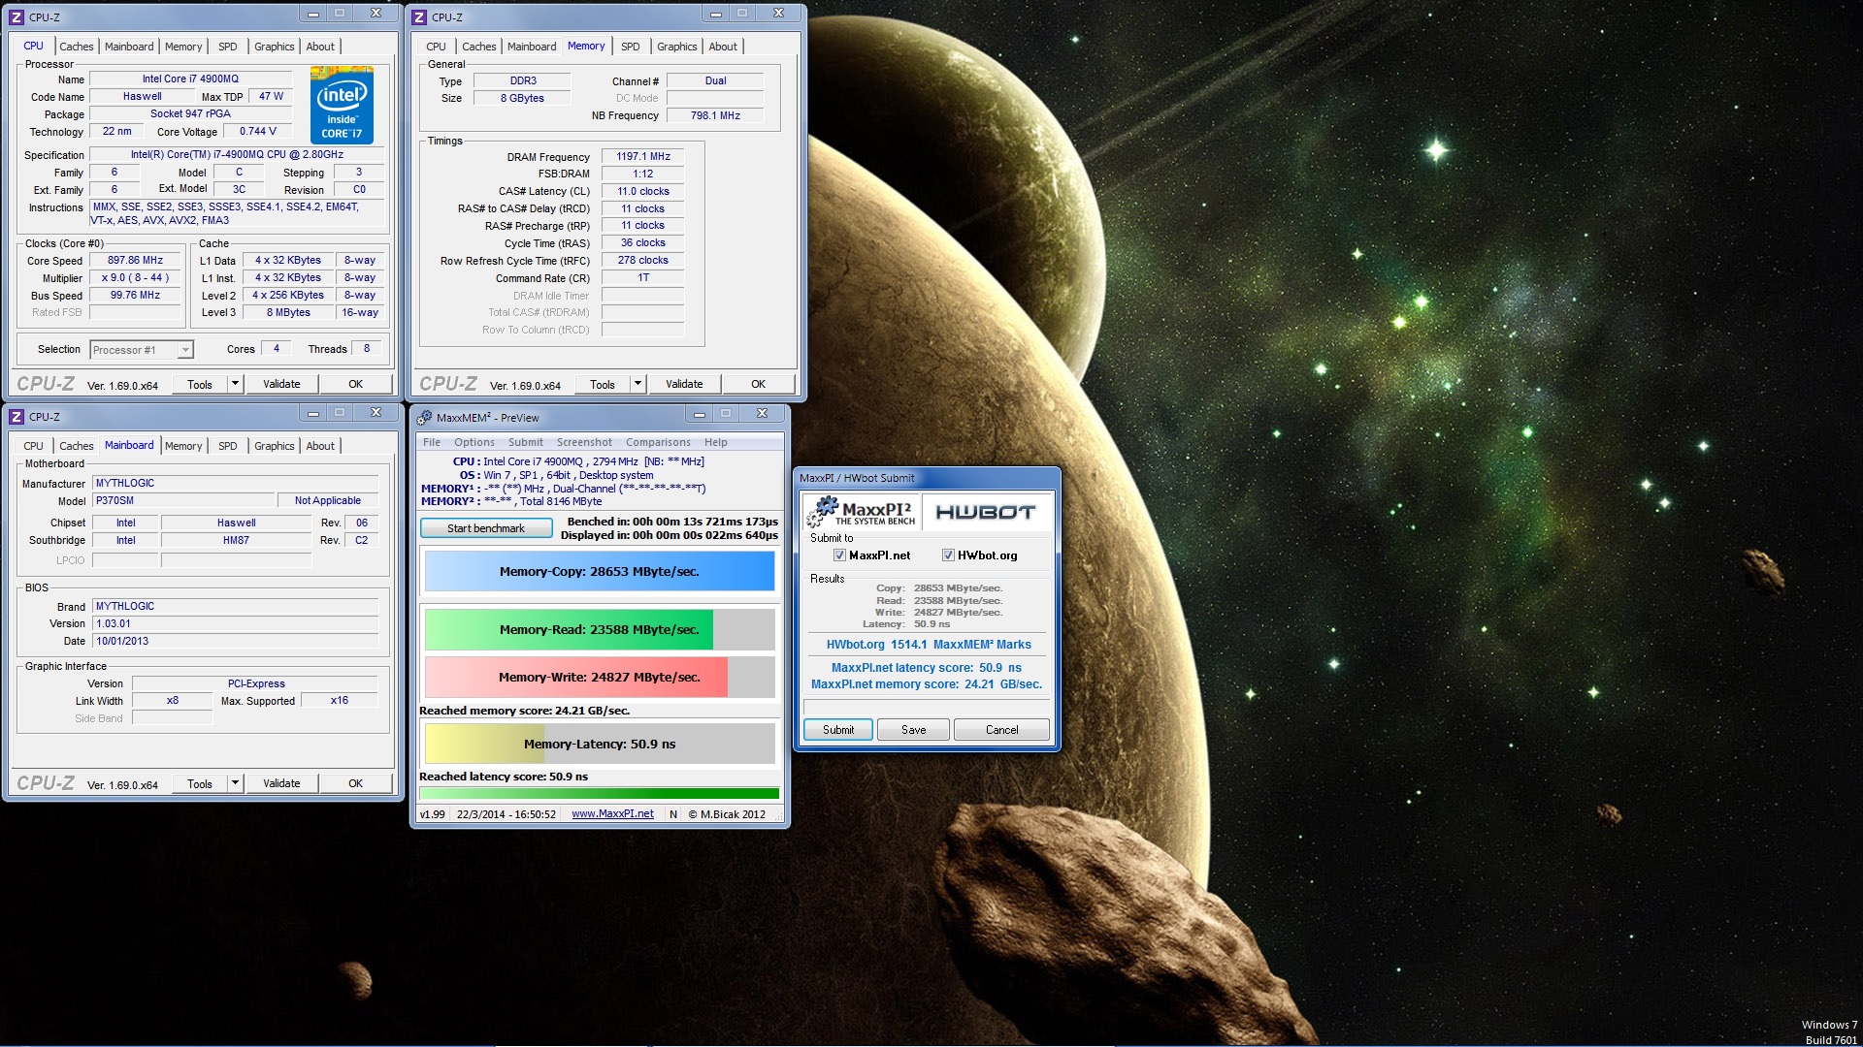Screen dimensions: 1863x1047
Task: Open the Processor #1 selection dropdown
Action: coord(142,350)
